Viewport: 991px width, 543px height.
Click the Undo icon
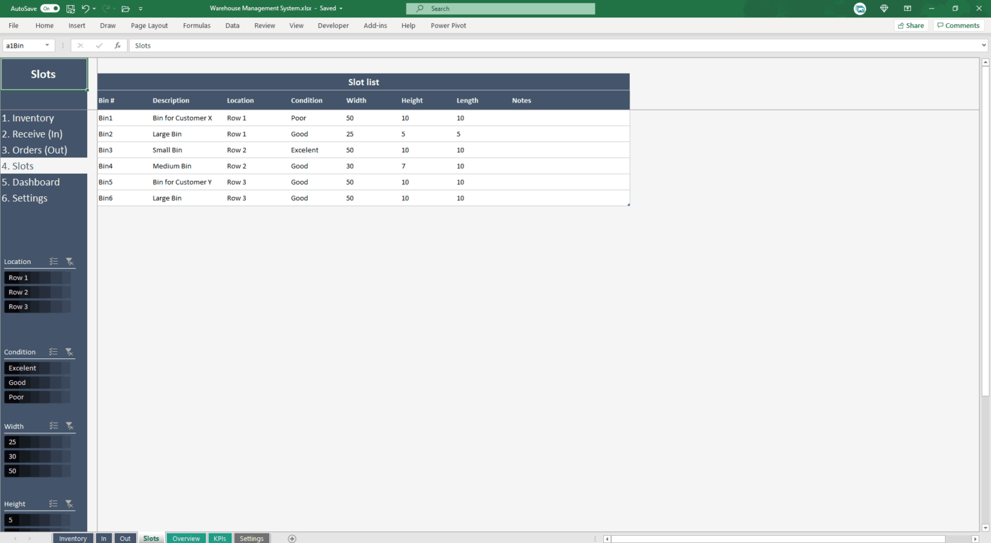(x=87, y=8)
